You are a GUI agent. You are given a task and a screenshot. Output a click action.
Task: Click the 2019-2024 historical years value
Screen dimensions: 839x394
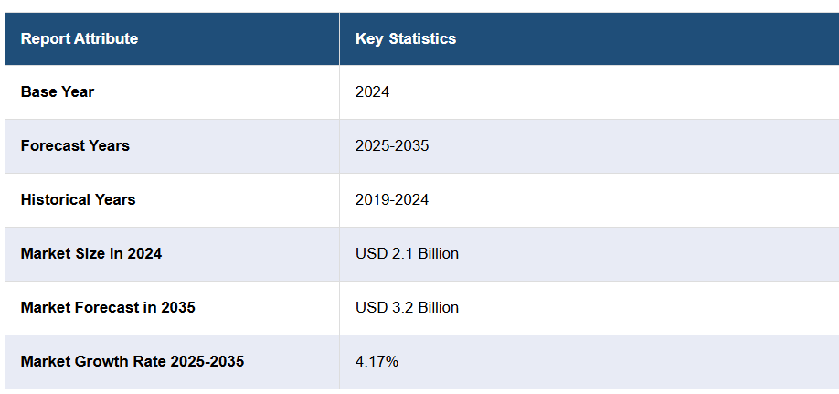(392, 199)
